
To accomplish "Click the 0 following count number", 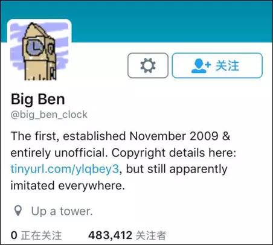I will pos(14,235).
